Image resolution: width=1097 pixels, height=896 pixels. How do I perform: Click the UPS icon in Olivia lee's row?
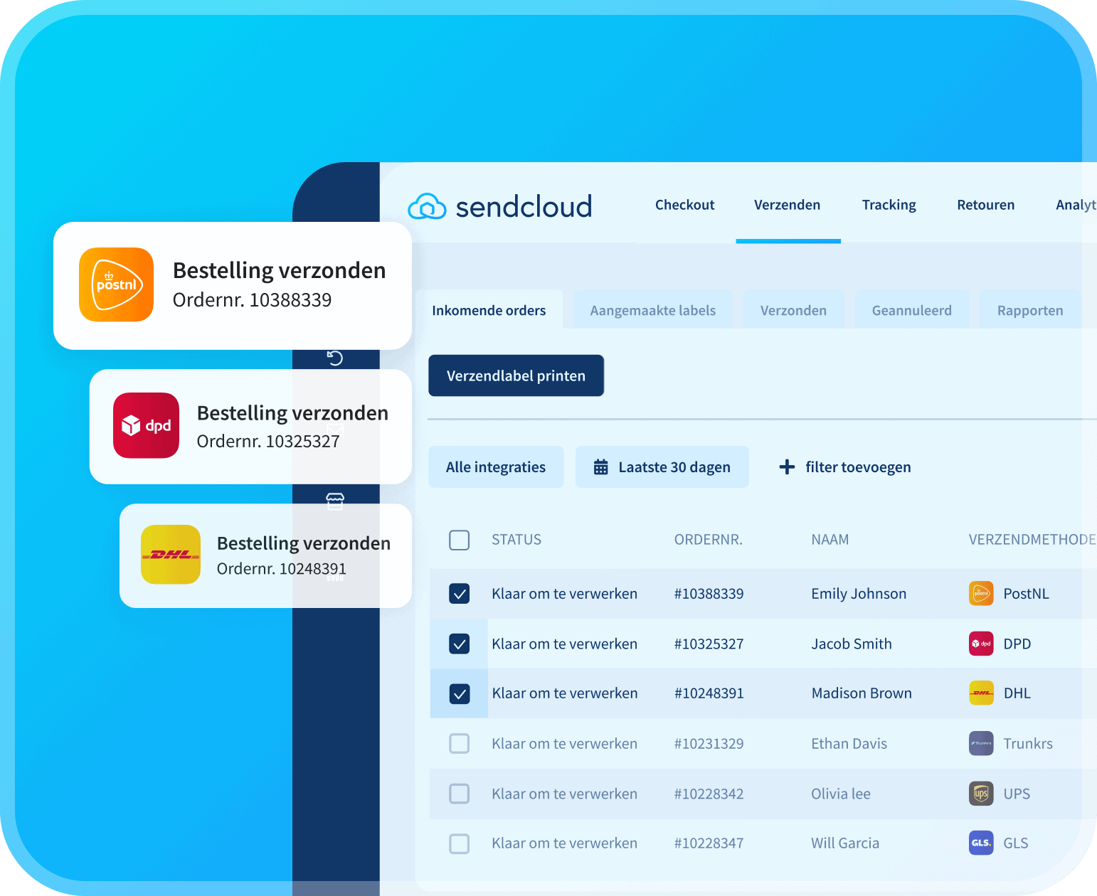981,793
